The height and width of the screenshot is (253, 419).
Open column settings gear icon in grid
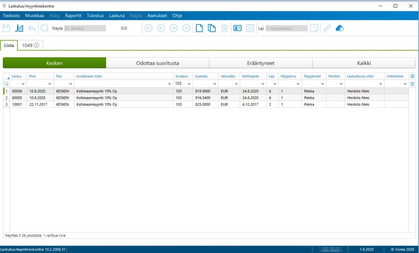pos(412,76)
